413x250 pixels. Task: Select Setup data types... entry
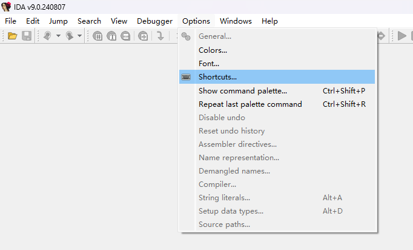[277, 211]
